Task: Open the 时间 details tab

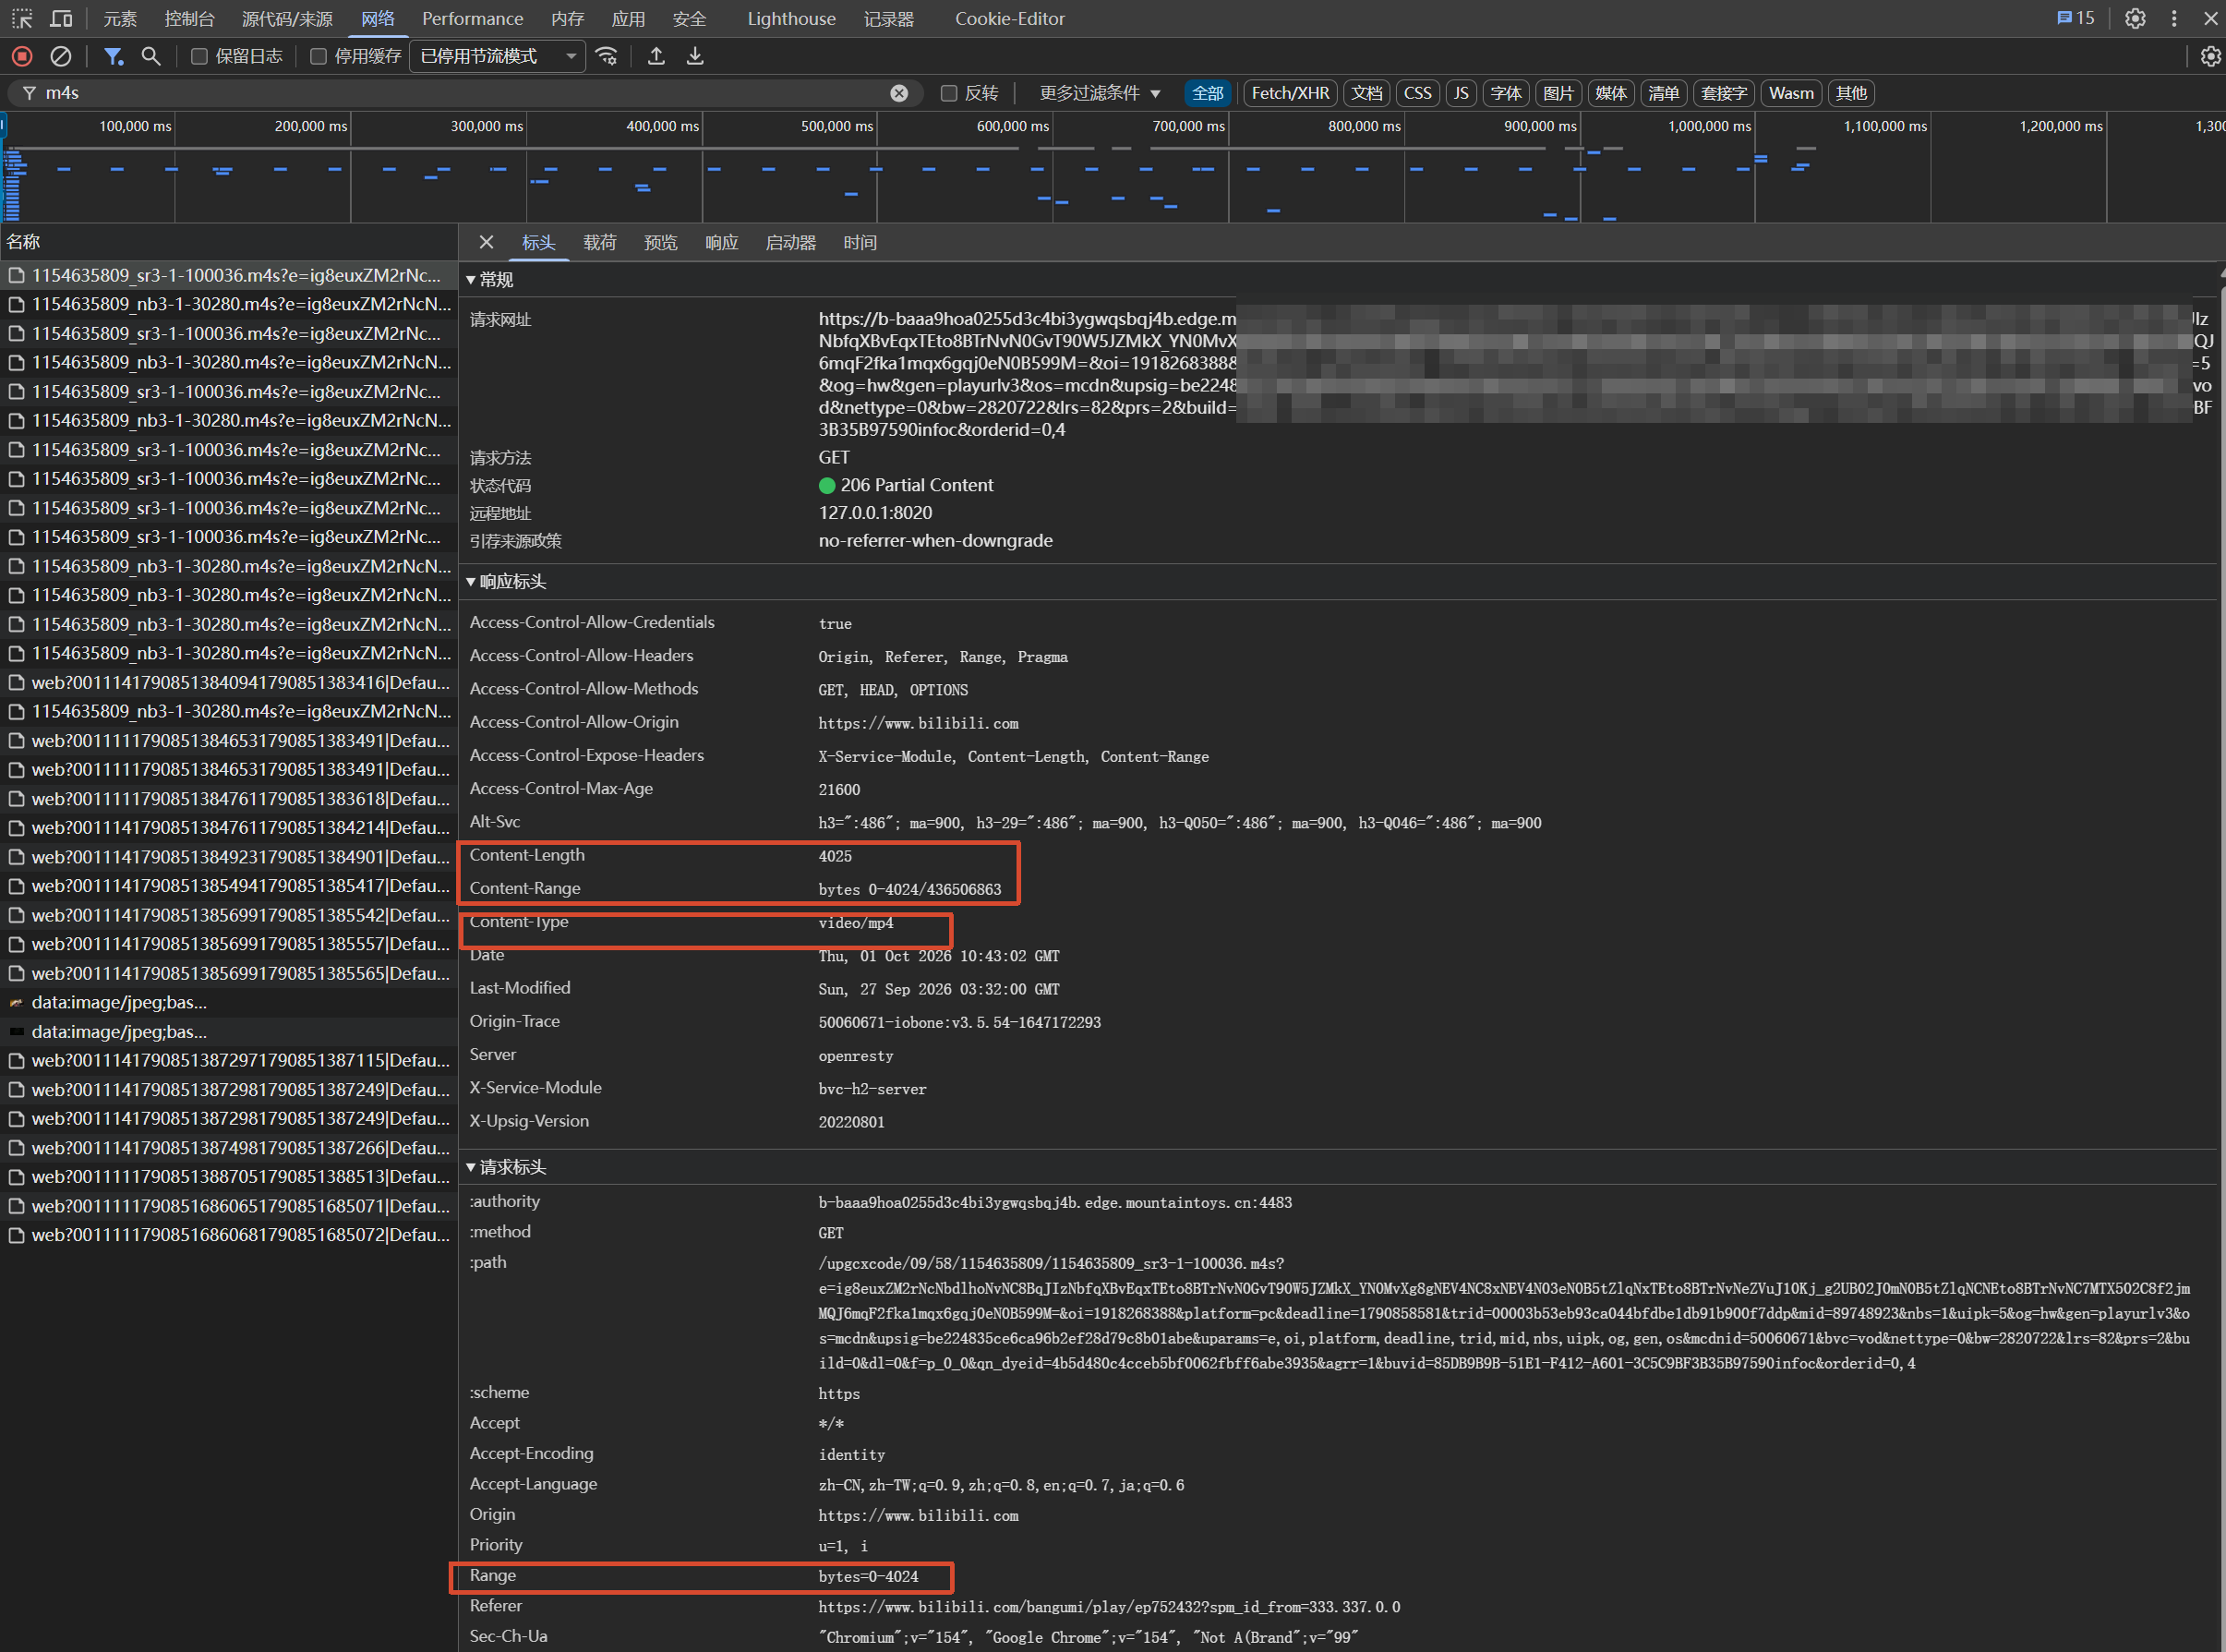Action: pyautogui.click(x=860, y=242)
